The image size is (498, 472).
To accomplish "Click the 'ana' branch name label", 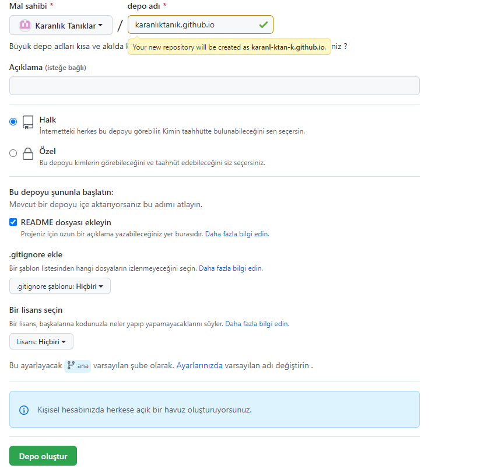I will click(x=83, y=366).
